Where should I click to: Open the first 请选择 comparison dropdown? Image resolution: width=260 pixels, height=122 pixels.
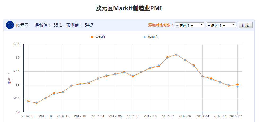(189, 25)
